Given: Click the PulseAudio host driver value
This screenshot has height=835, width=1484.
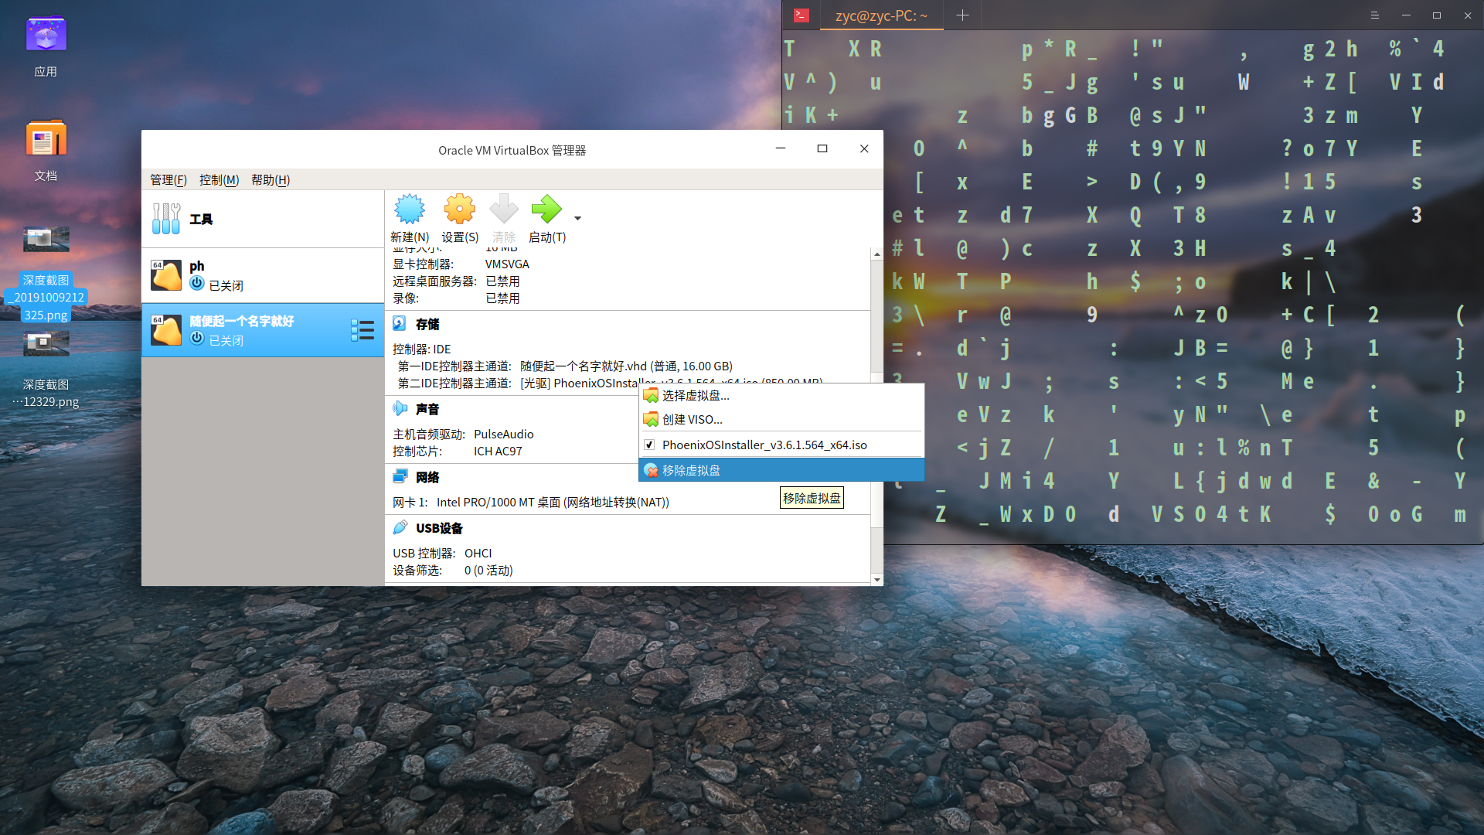Looking at the screenshot, I should click(503, 434).
